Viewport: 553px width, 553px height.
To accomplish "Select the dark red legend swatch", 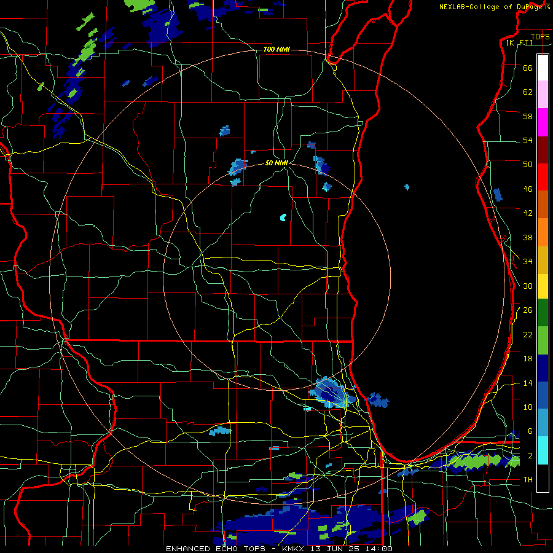I will tap(543, 149).
